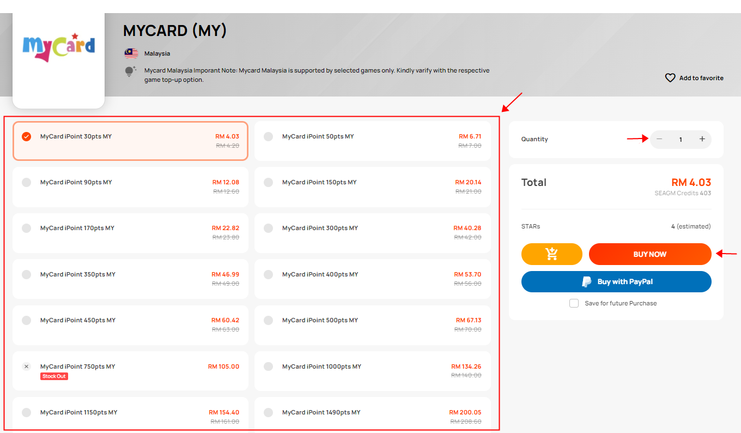This screenshot has height=433, width=741.
Task: Click the Buy with PayPal button
Action: pyautogui.click(x=616, y=282)
